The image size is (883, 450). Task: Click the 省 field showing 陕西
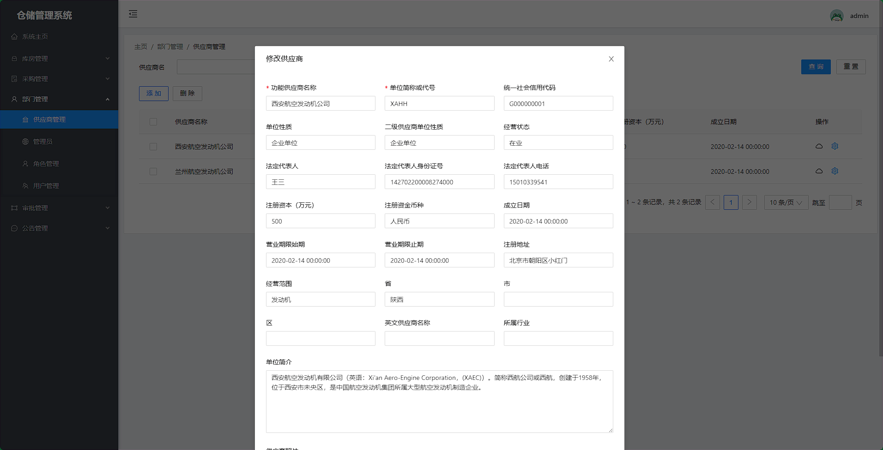439,299
